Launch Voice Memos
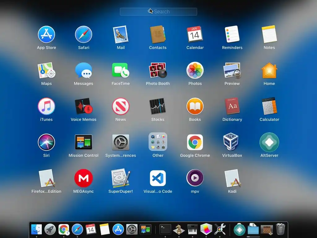Viewport: 317px width, 238px height. coord(84,106)
